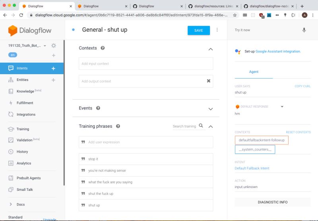
Task: Focus the Add input context field
Action: coord(146,63)
